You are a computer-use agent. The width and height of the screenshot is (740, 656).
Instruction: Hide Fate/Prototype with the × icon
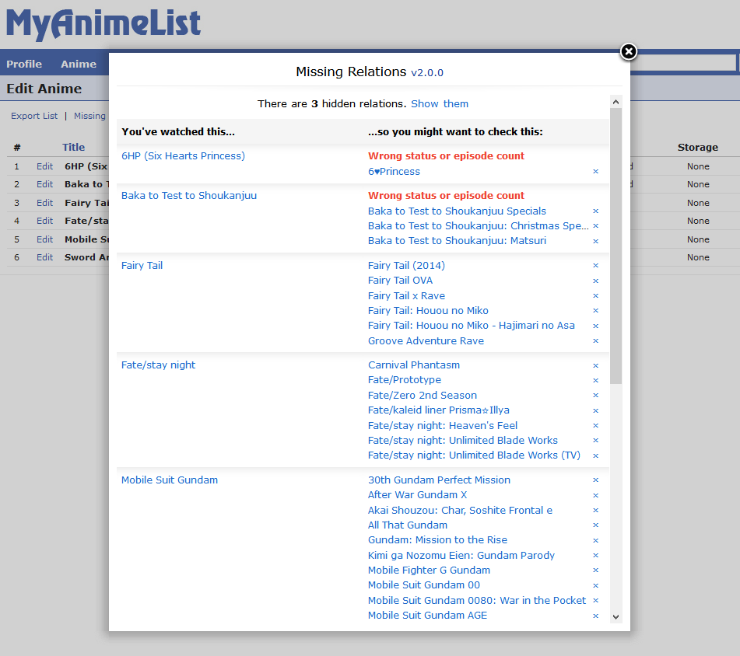tap(596, 380)
